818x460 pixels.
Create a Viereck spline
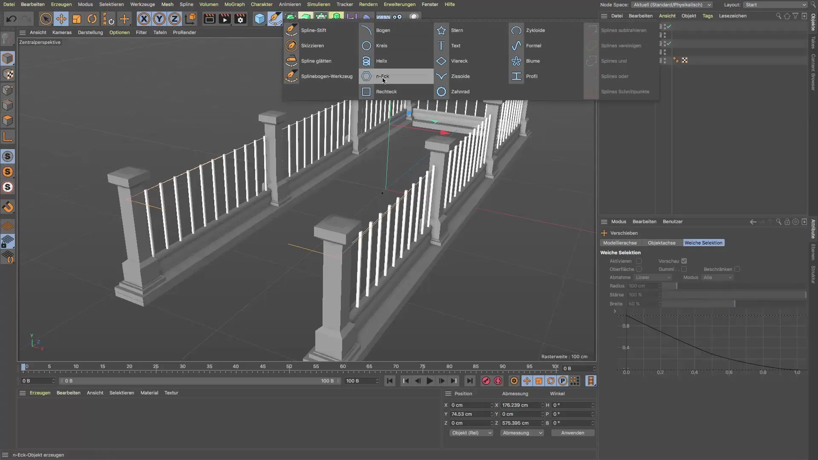471,61
